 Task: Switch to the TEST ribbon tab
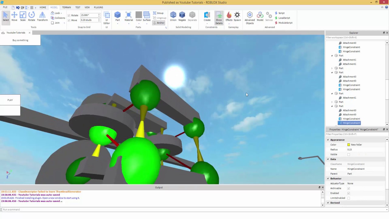coord(78,7)
